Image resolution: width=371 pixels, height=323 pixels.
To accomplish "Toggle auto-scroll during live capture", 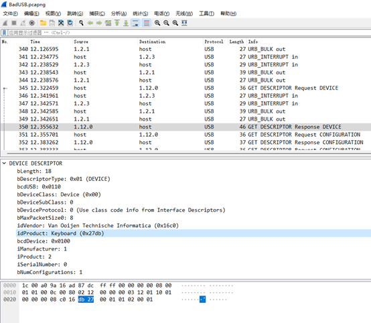I will pyautogui.click(x=135, y=23).
